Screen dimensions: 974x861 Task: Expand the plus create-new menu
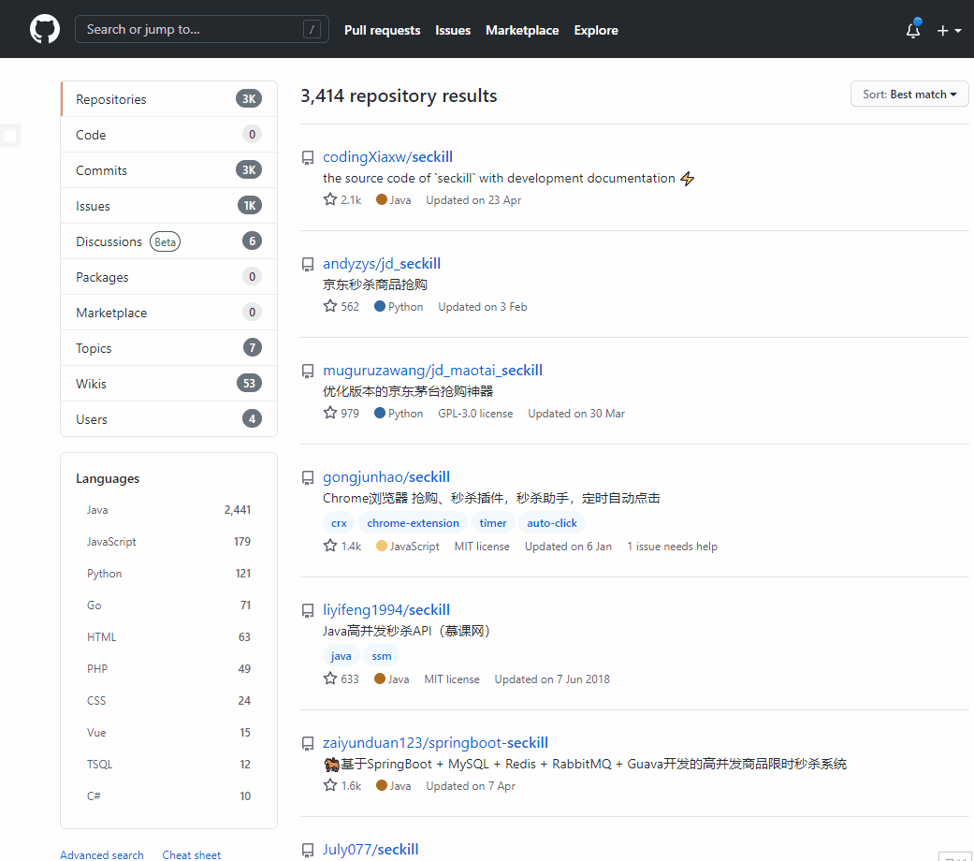948,30
